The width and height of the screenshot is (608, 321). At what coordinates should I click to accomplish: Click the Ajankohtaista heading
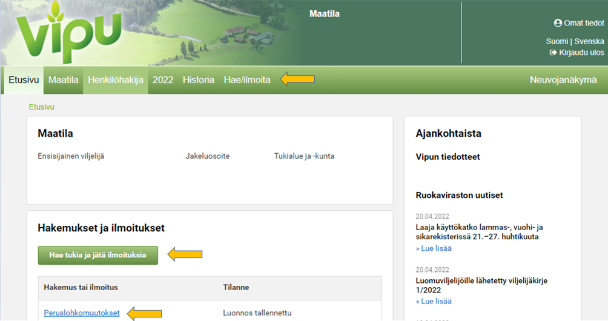pyautogui.click(x=449, y=133)
